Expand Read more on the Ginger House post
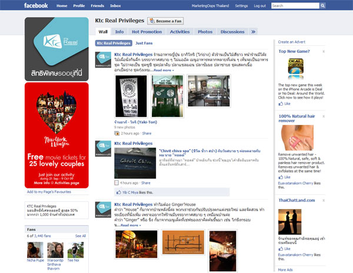The height and width of the screenshot is (273, 353). 131,225
